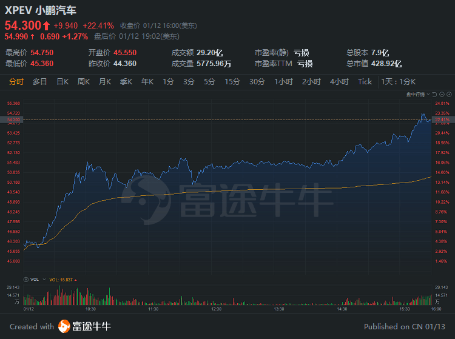455x339 pixels.
Task: Click the +9.940 price change value
Action: point(66,26)
